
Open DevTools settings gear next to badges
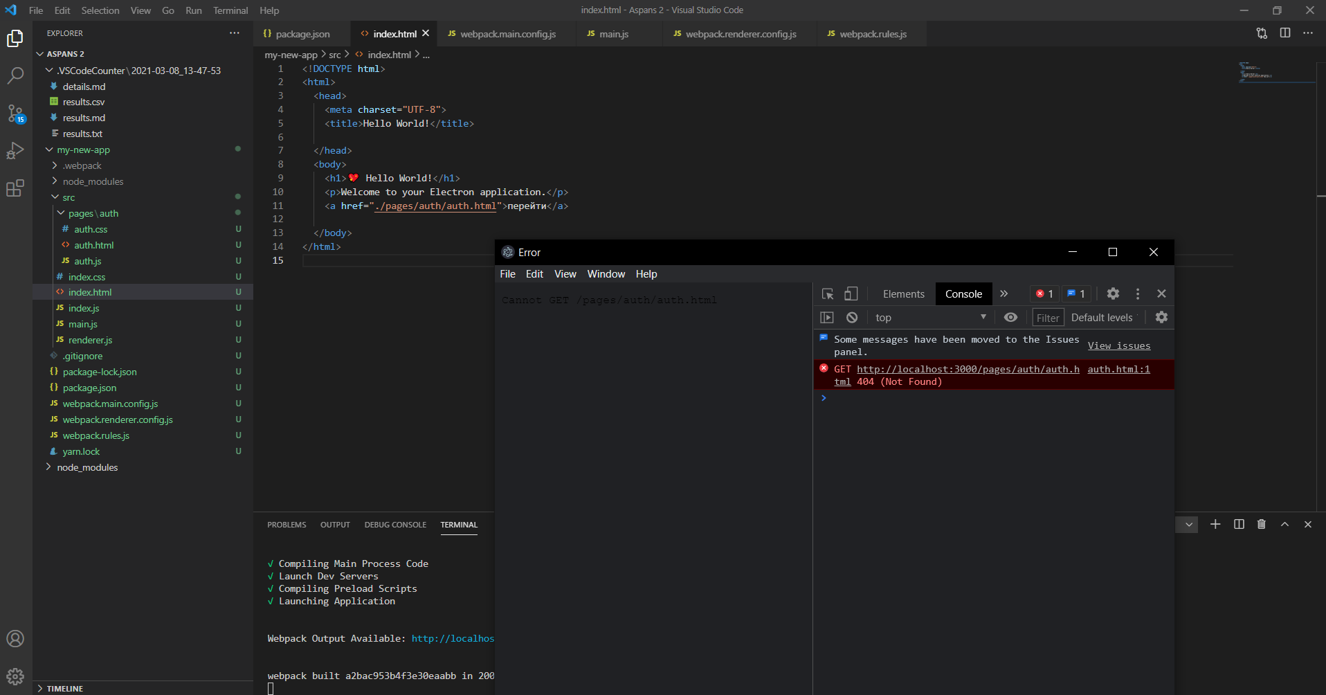tap(1113, 294)
